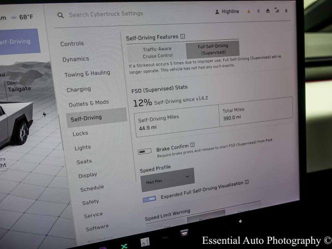Open Bluetooth settings from status bar
The image size is (332, 249).
(x=258, y=11)
